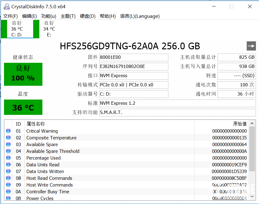
Task: Click the status orb for Percentage Used
Action: click(x=8, y=158)
